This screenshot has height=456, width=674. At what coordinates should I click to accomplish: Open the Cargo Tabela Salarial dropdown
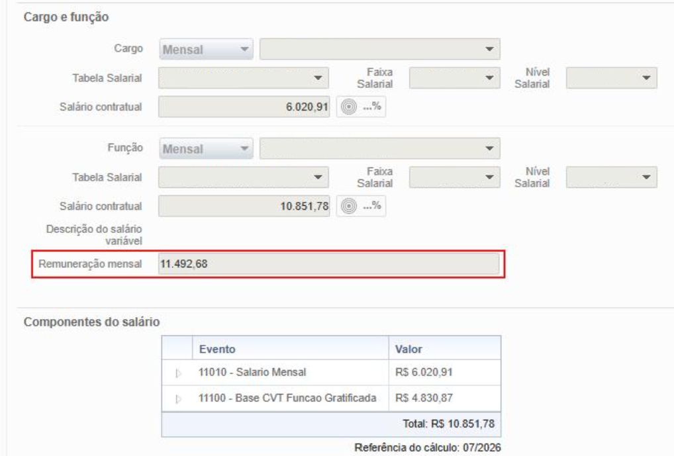[243, 78]
